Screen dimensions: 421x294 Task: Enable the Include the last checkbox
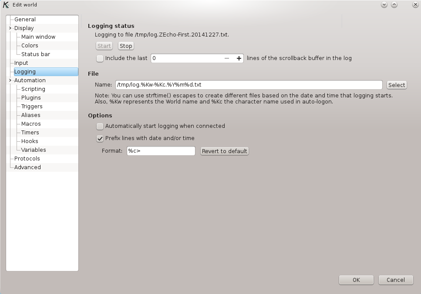(x=100, y=58)
